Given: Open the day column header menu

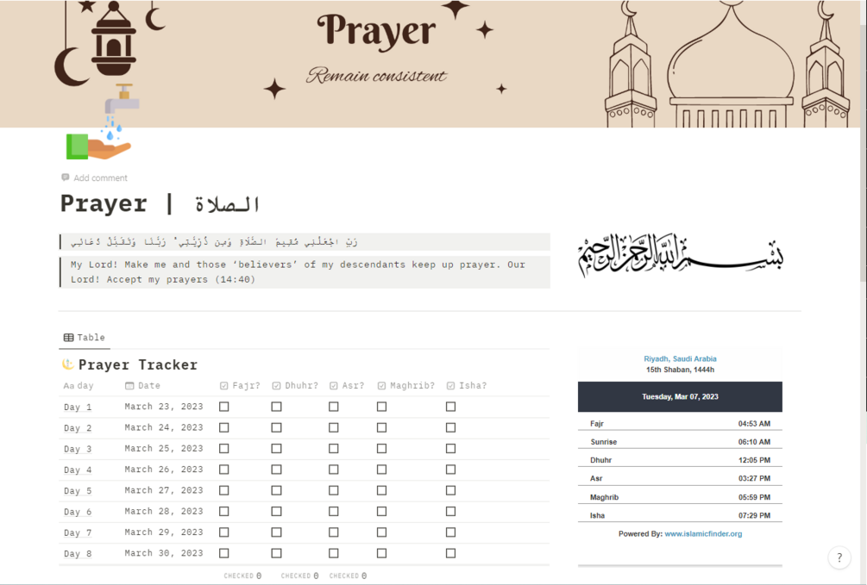Looking at the screenshot, I should tap(79, 386).
